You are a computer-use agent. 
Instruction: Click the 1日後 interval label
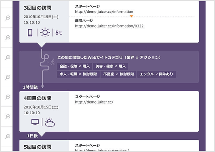click(32, 136)
